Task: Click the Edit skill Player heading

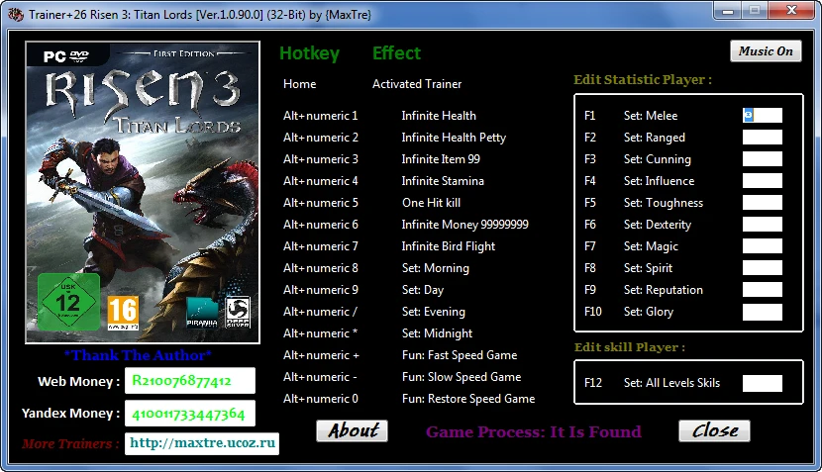Action: (x=630, y=347)
